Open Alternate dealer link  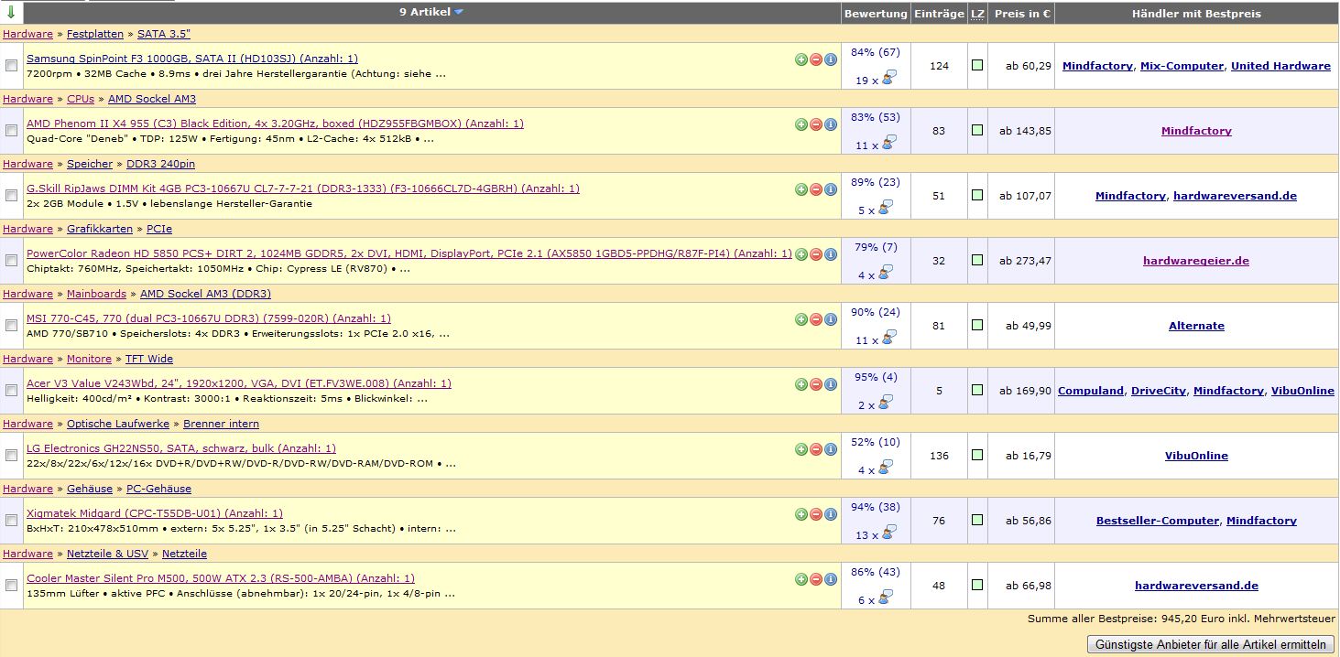(1196, 326)
